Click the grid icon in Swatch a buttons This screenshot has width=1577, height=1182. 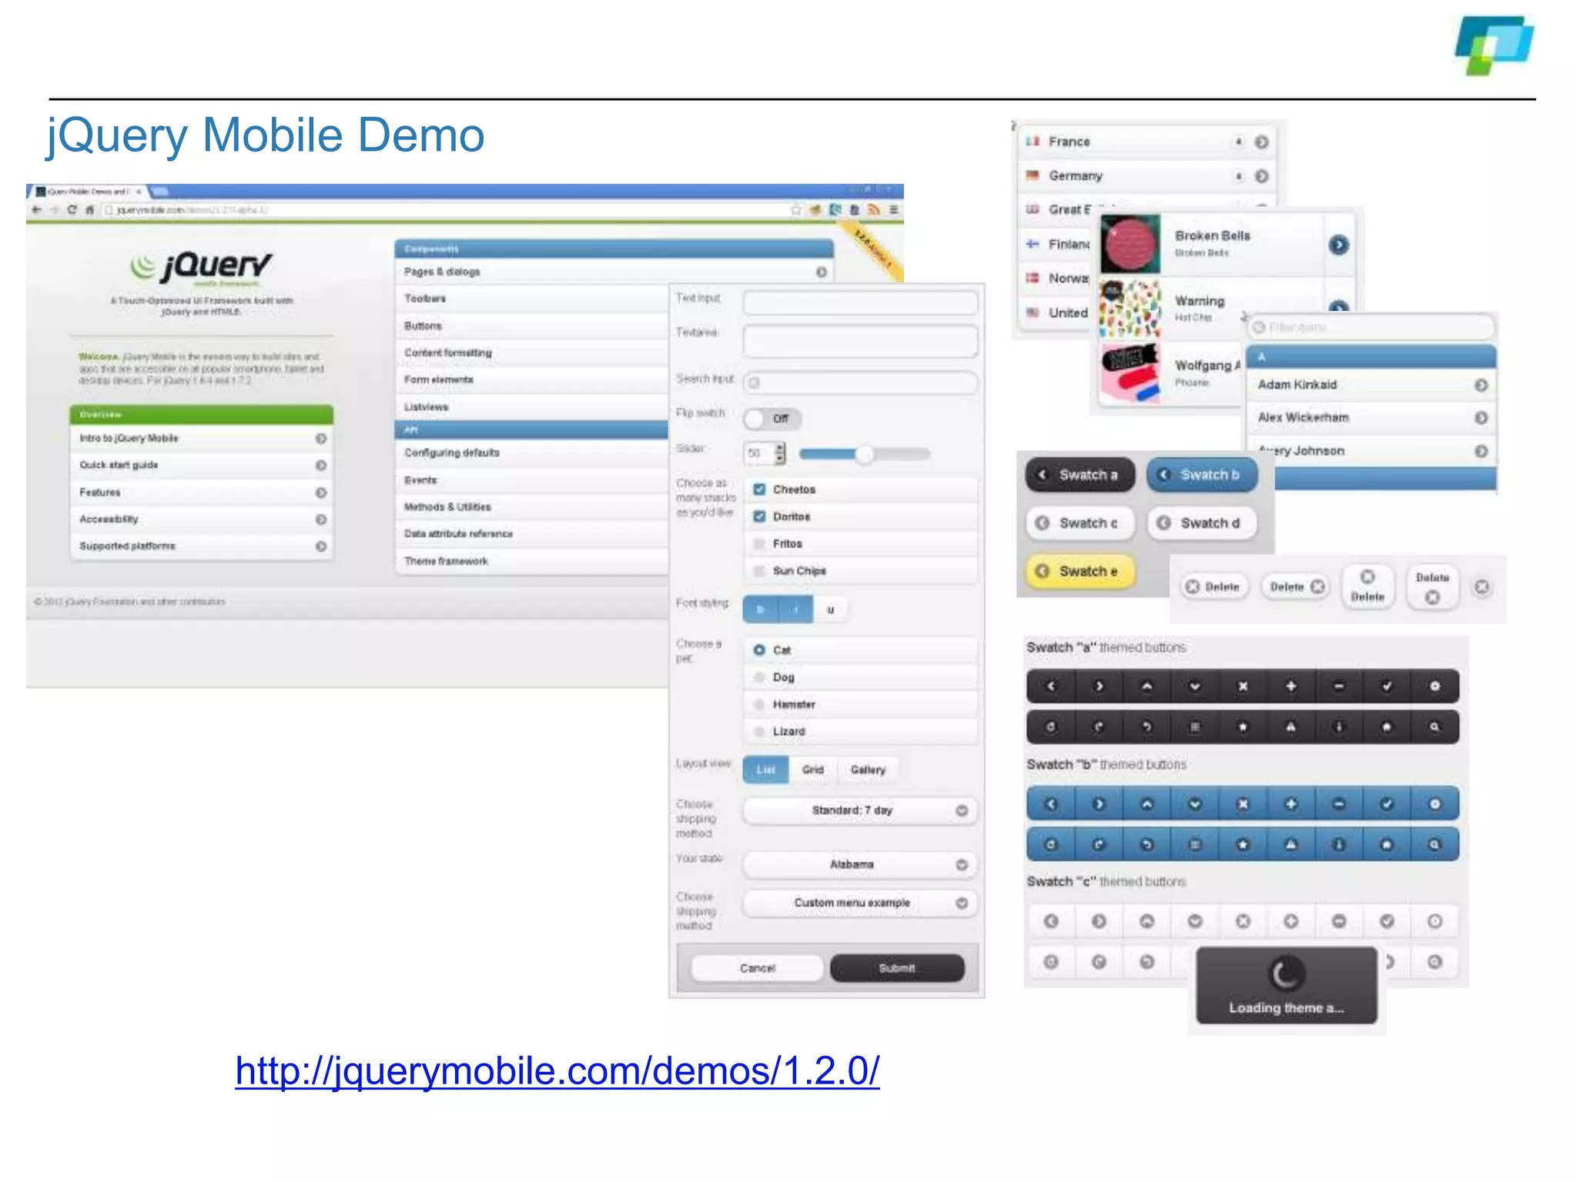(1194, 726)
